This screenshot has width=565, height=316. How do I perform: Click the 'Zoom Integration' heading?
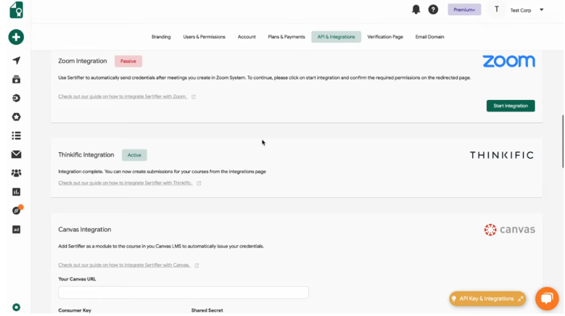tap(83, 61)
